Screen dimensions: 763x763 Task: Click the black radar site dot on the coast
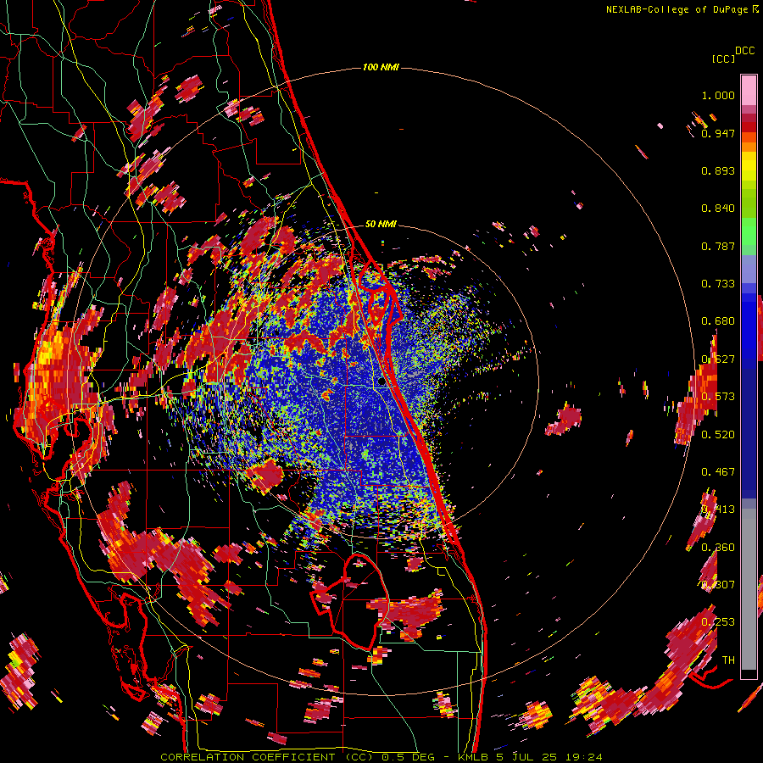(x=381, y=381)
